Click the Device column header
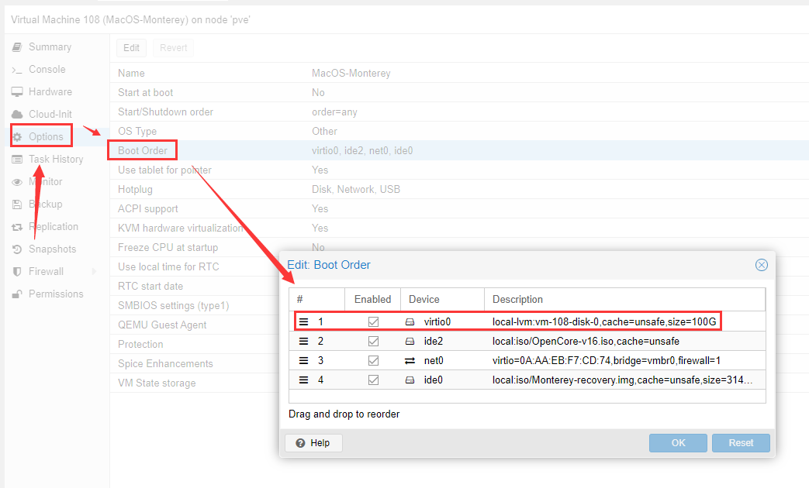The width and height of the screenshot is (809, 488). [424, 299]
